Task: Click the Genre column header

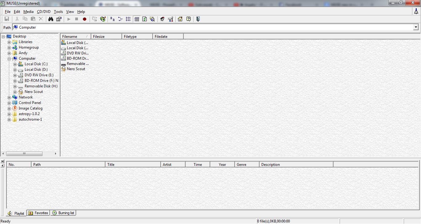Action: point(247,165)
